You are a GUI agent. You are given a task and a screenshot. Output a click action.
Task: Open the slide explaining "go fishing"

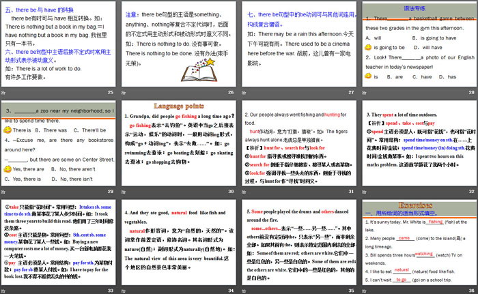coord(178,147)
